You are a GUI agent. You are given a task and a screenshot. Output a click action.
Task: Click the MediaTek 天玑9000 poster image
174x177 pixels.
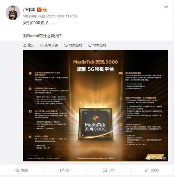(x=95, y=106)
